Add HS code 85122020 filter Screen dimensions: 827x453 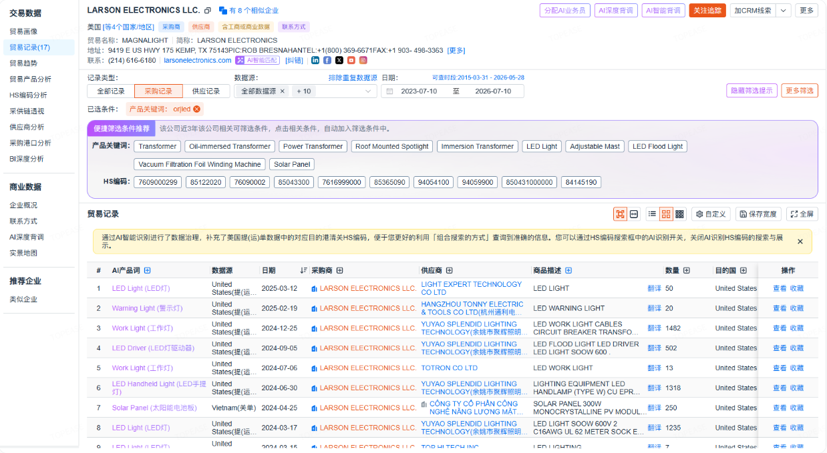tap(206, 182)
